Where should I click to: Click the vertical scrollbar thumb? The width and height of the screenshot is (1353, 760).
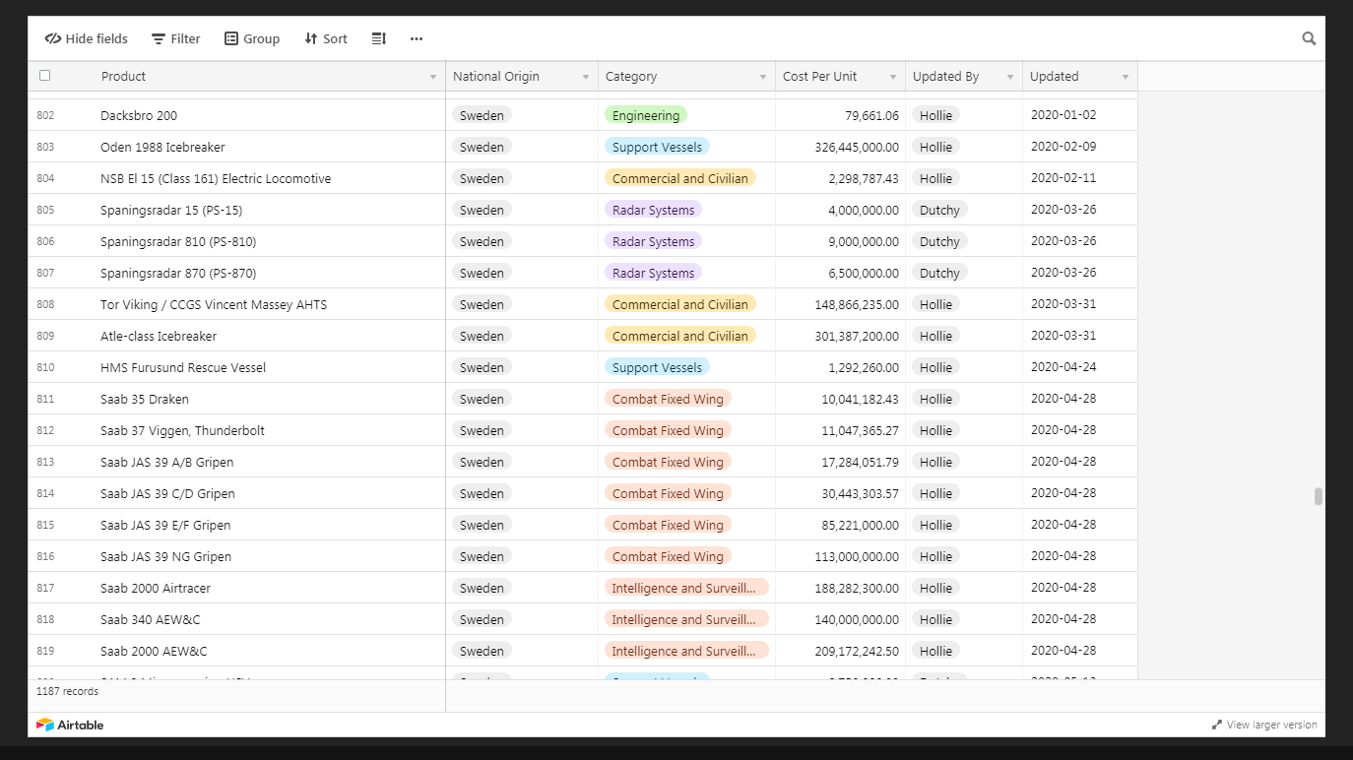pyautogui.click(x=1319, y=496)
